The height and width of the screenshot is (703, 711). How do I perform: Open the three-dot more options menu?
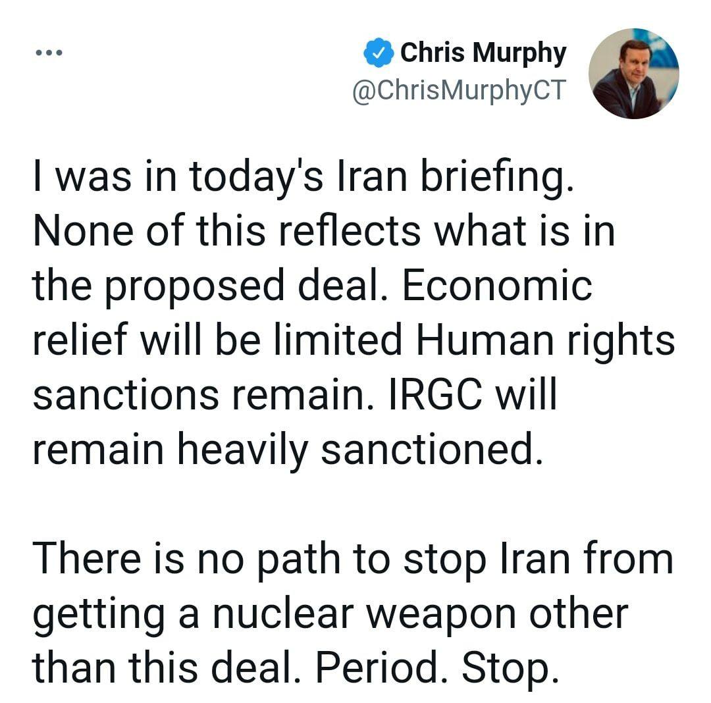tap(49, 53)
